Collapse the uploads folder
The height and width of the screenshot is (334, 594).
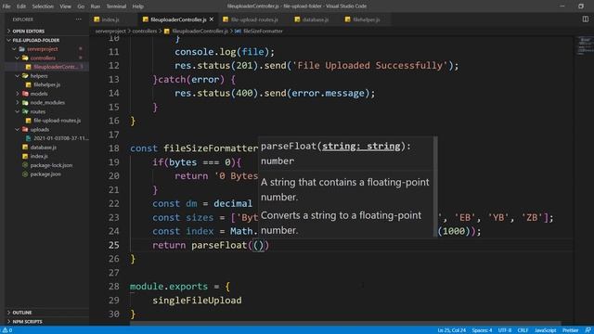coord(18,129)
